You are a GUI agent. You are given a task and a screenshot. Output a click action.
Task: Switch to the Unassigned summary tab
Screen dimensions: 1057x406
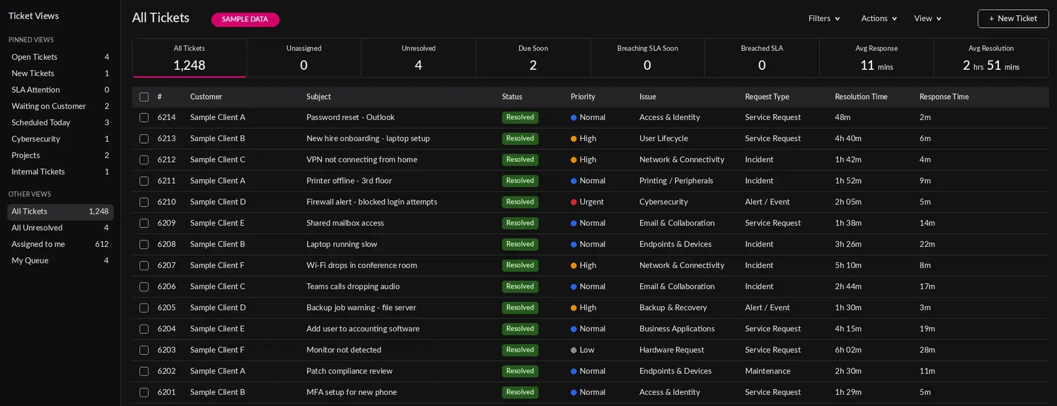[304, 58]
